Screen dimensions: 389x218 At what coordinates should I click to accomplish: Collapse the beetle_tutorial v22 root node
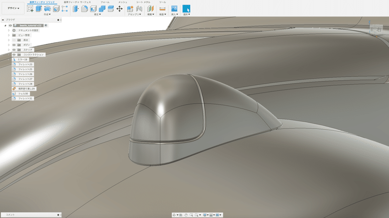click(x=5, y=26)
